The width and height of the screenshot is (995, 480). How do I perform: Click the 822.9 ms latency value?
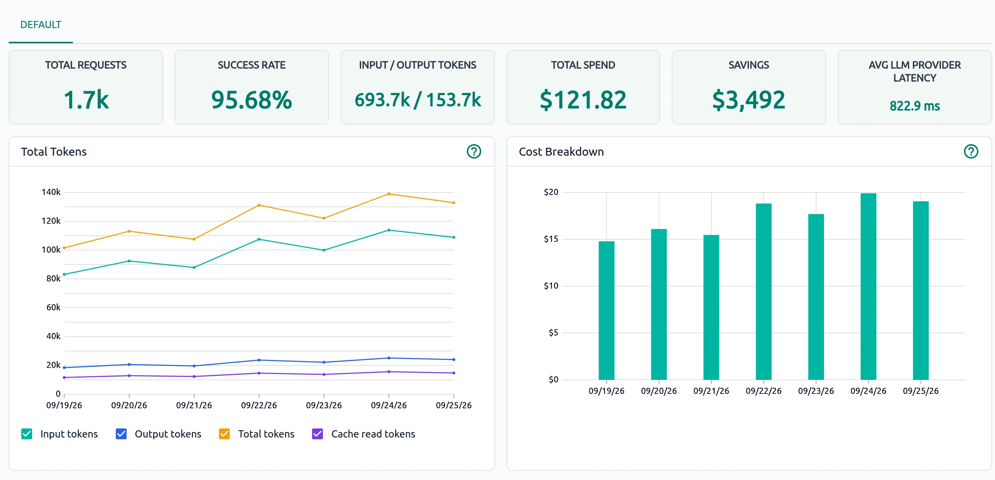click(x=915, y=106)
